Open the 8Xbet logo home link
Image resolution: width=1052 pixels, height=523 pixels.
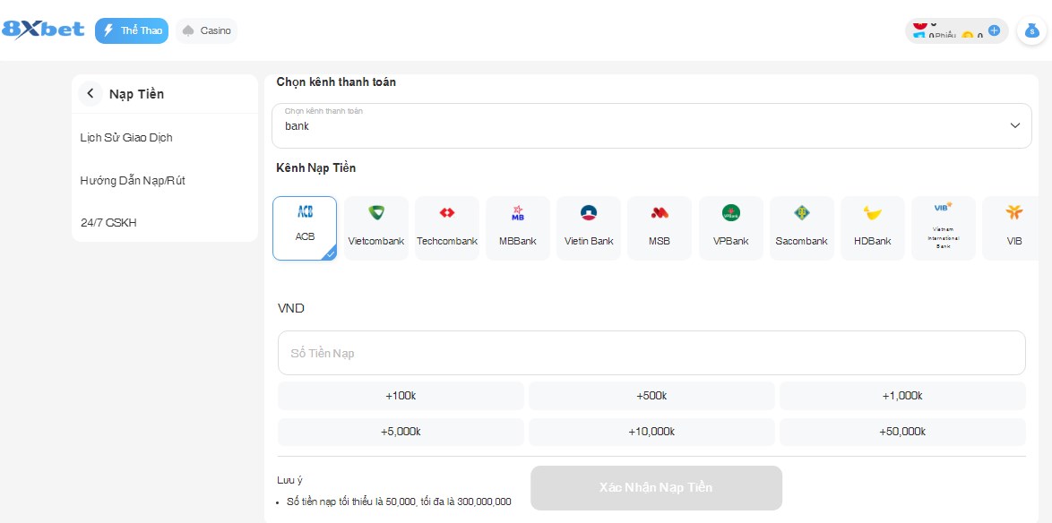pyautogui.click(x=43, y=30)
